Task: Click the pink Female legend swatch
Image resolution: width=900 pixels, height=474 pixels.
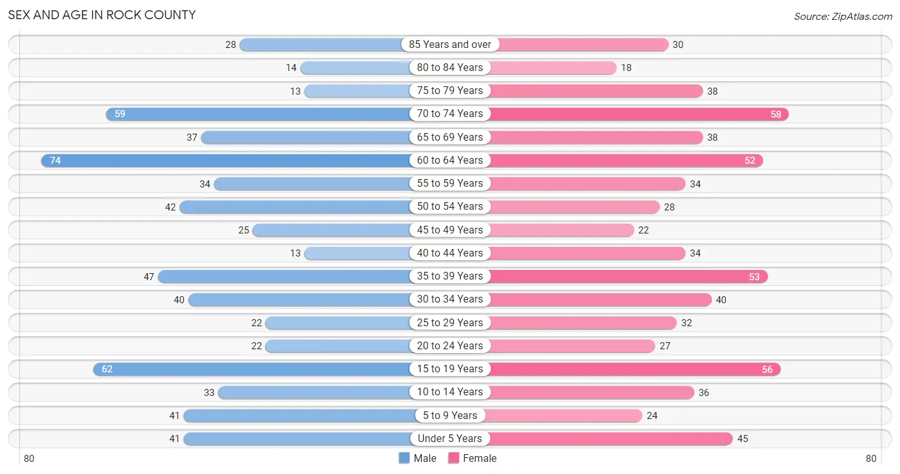Action: 454,458
